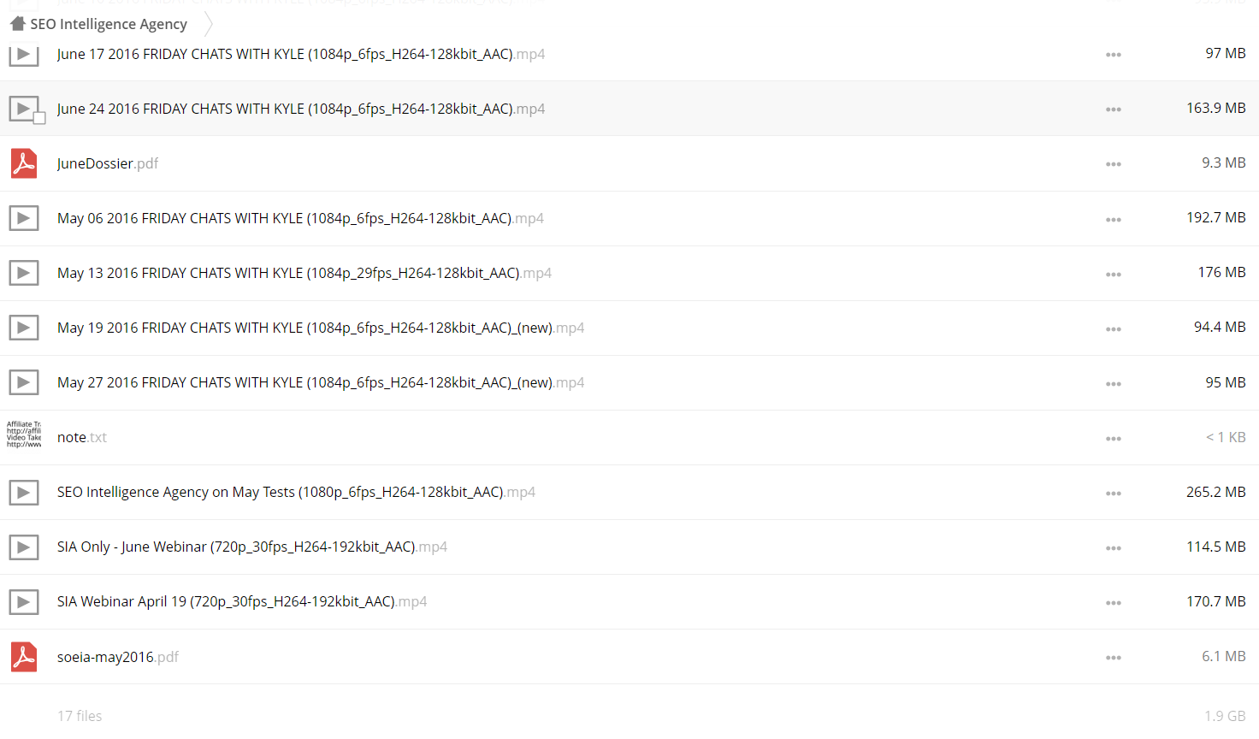Click the 1.9 GB total size

pyautogui.click(x=1225, y=716)
